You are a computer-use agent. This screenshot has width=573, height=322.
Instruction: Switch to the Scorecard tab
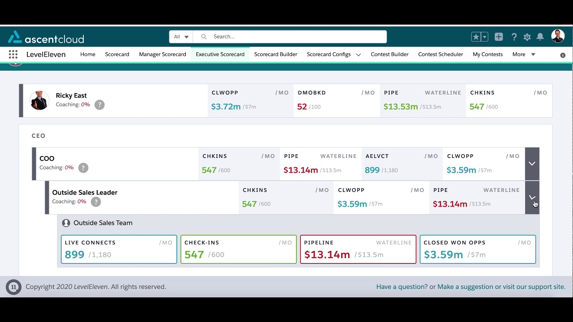tap(117, 54)
